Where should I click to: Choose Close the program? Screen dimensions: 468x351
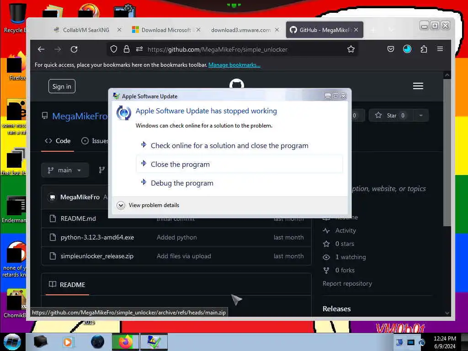coord(239,164)
